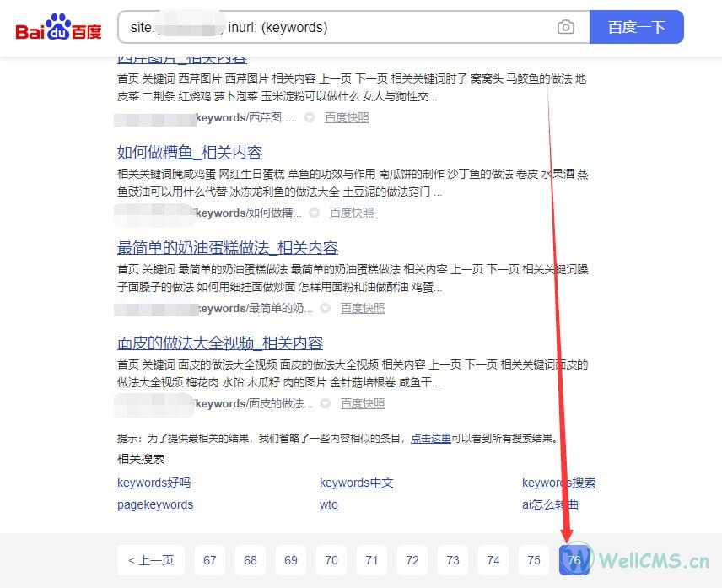Image resolution: width=722 pixels, height=588 pixels.
Task: Expand dropdown arrow beside 最简单的奶 result URL
Action: pyautogui.click(x=325, y=309)
